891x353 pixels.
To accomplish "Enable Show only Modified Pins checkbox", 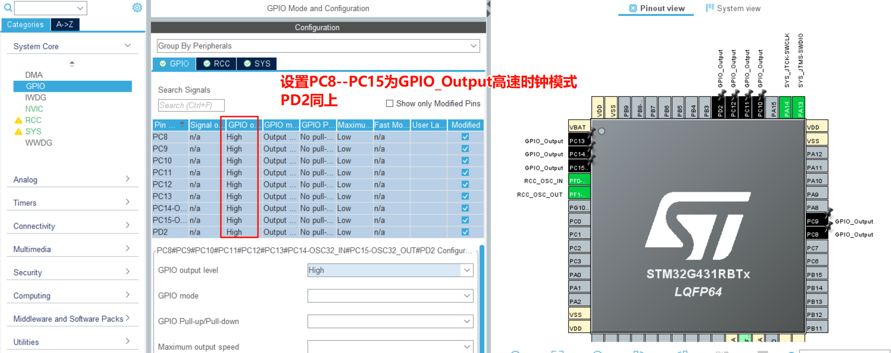I will coord(389,103).
